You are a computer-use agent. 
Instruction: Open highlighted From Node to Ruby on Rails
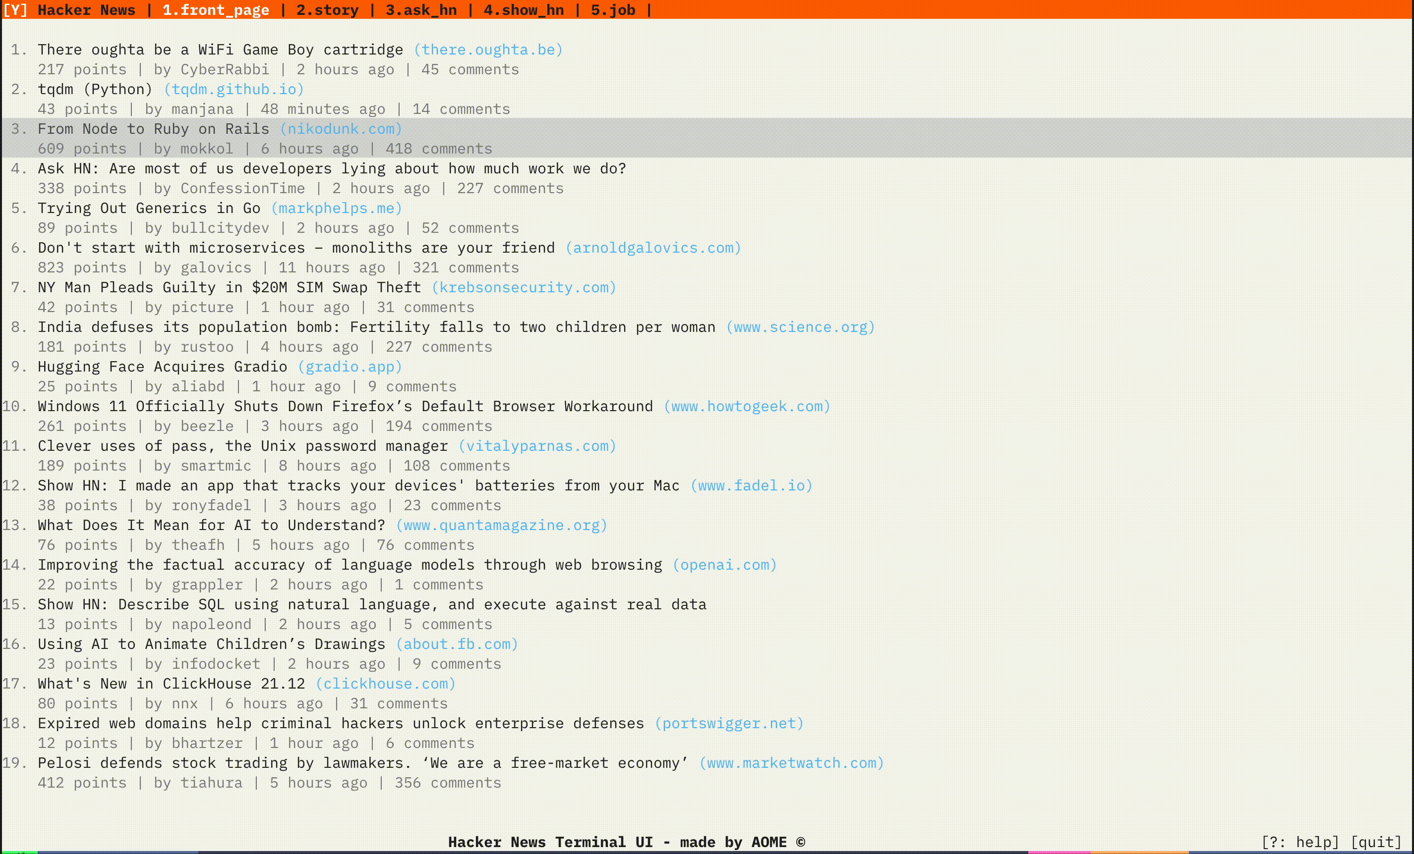pos(153,128)
